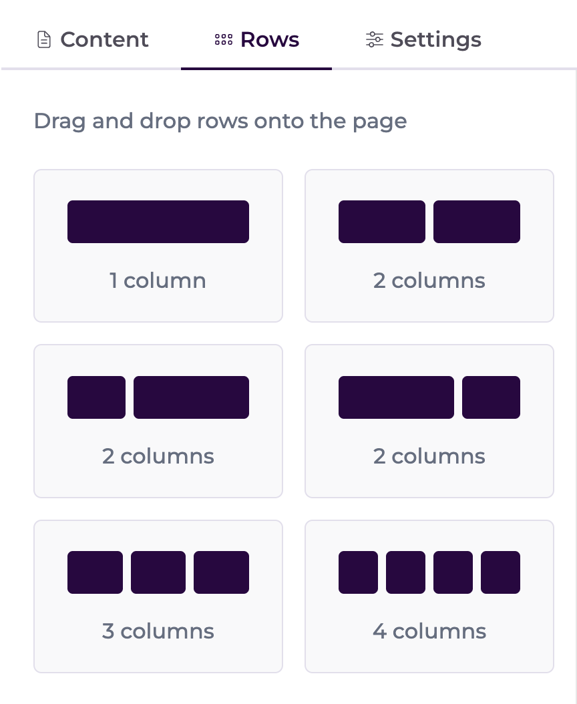This screenshot has width=577, height=704.
Task: Click the sliders icon beside Settings
Action: coord(375,39)
